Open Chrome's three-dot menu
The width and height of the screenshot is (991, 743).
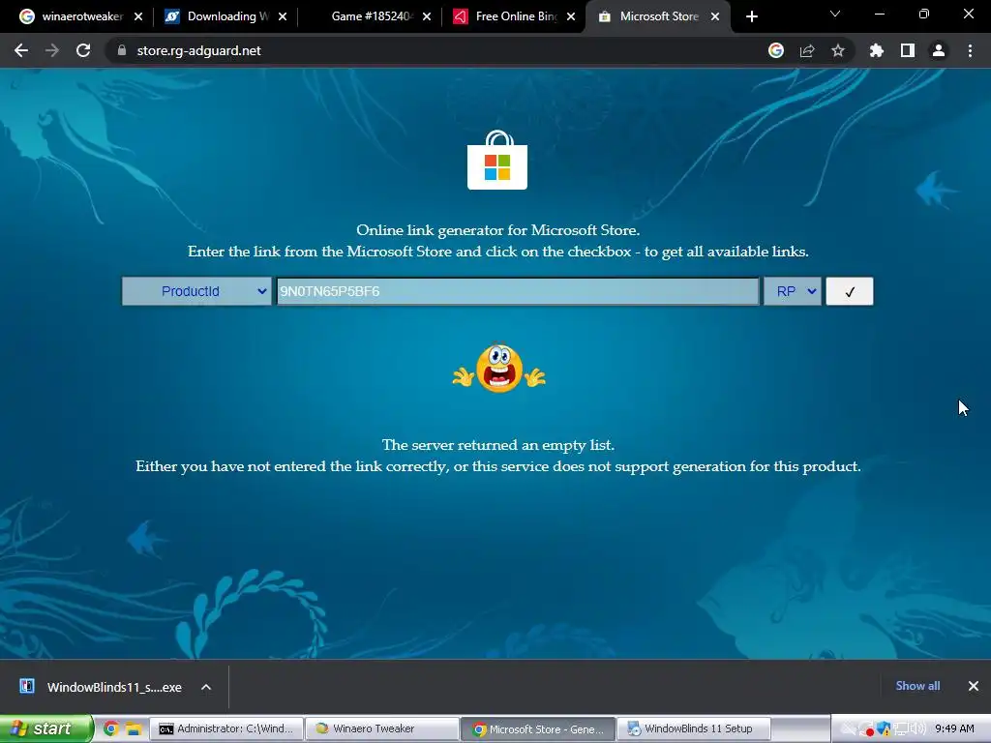pos(970,50)
